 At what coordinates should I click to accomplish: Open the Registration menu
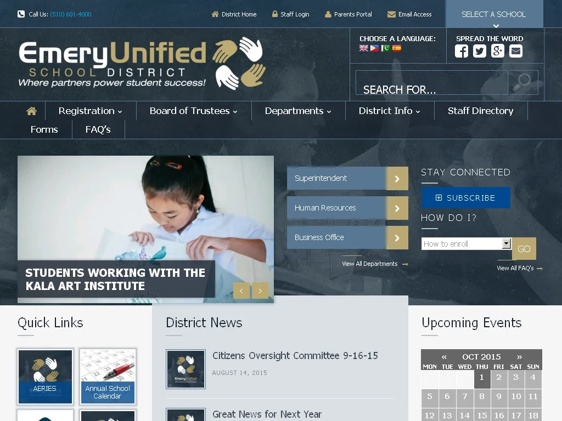point(91,111)
